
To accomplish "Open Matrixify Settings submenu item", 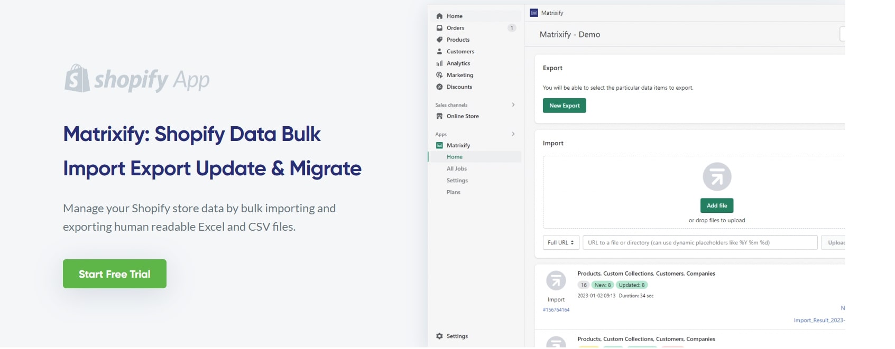I will coord(457,180).
